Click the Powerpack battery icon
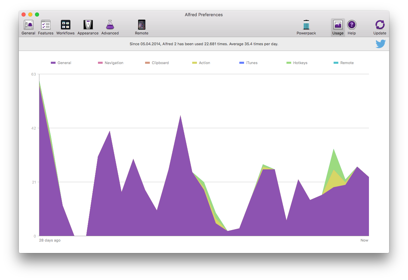 306,25
